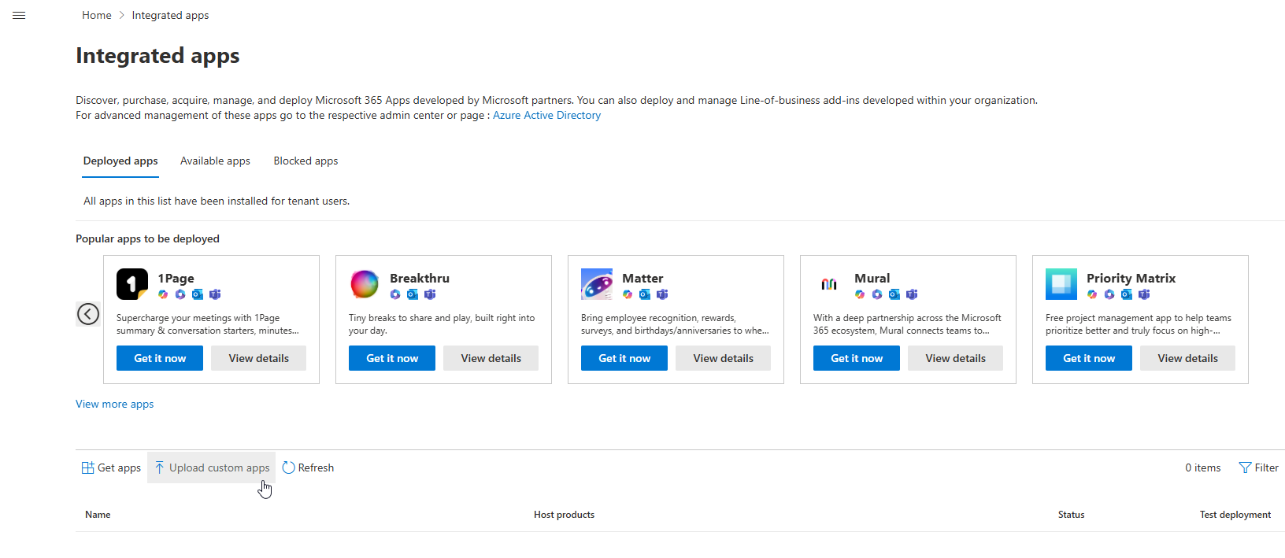Refresh the deployed apps list
Viewport: 1285px width, 558px height.
308,467
